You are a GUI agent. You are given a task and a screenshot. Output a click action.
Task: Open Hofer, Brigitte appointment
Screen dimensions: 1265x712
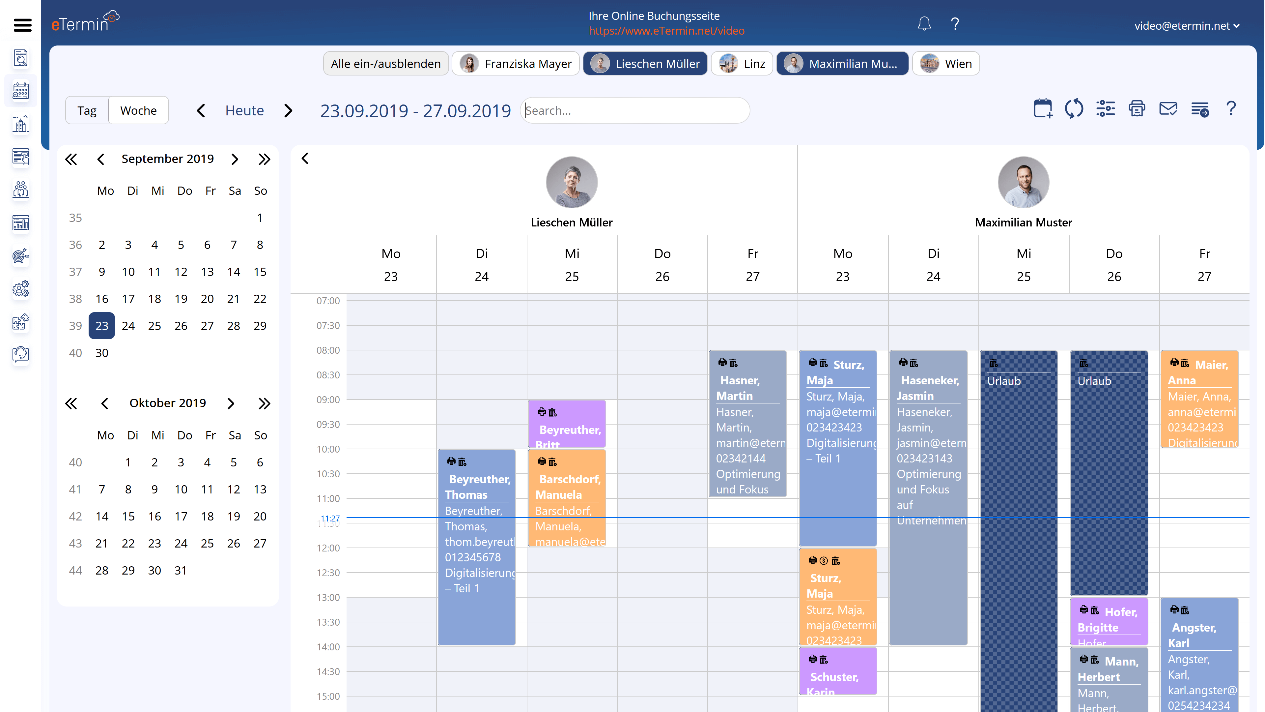point(1109,622)
